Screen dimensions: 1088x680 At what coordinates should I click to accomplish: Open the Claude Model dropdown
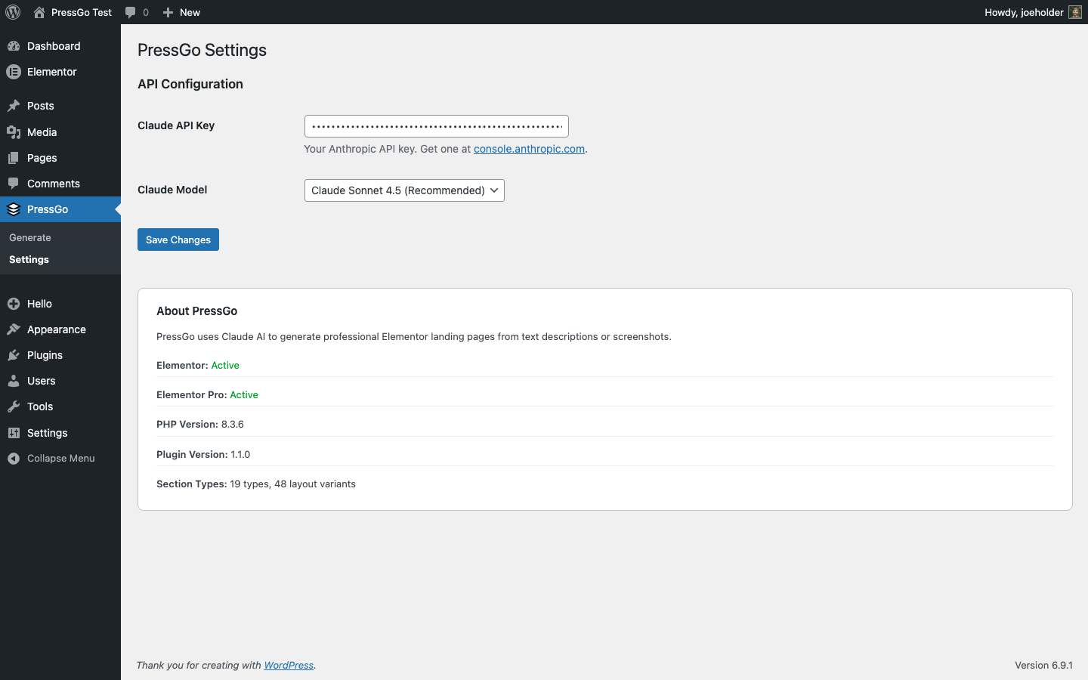tap(403, 190)
